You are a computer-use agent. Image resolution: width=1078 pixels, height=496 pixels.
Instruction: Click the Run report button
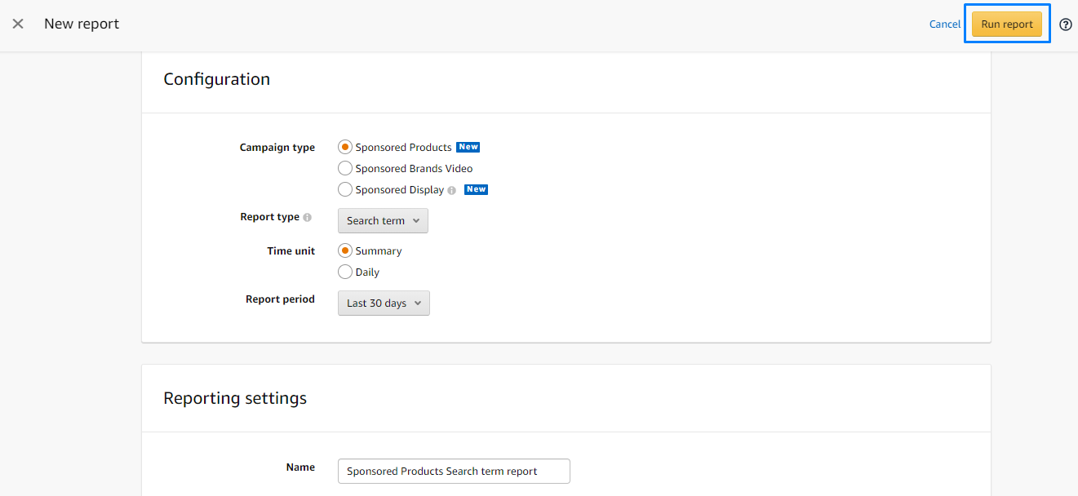[1006, 24]
